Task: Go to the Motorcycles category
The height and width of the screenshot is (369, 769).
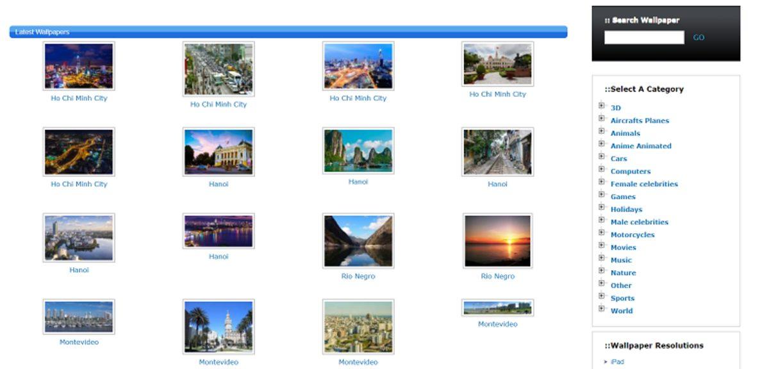Action: click(633, 235)
